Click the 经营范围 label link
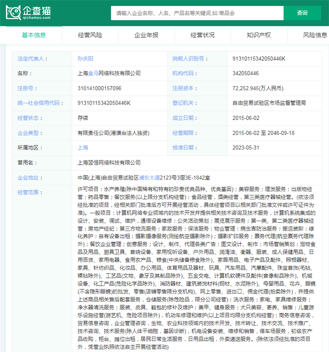 tap(28, 192)
